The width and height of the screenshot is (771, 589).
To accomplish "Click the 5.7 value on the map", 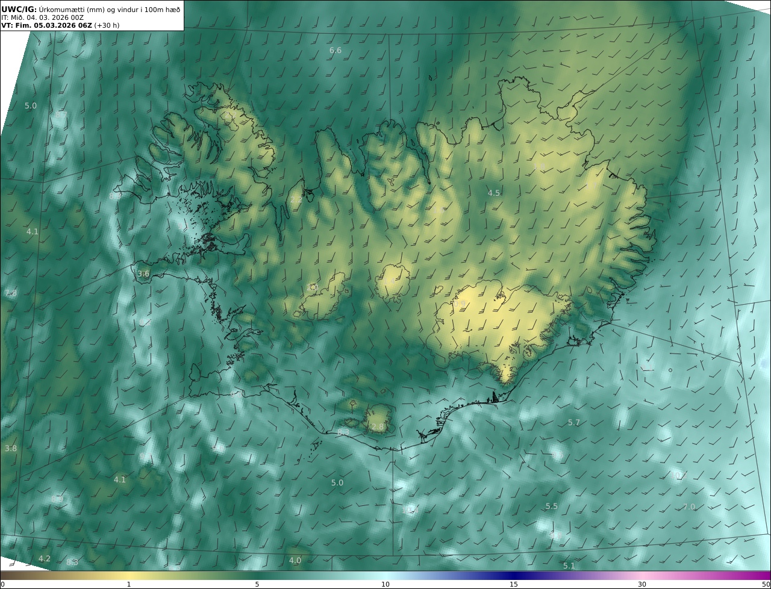I will [x=574, y=423].
